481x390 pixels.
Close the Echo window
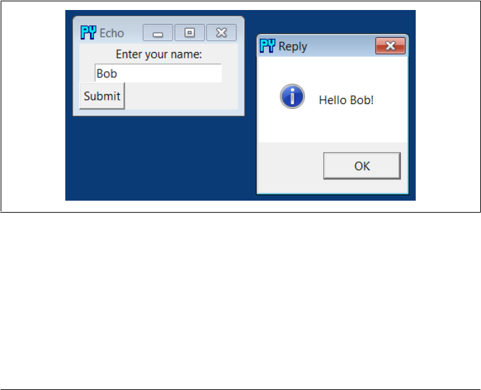click(x=221, y=33)
